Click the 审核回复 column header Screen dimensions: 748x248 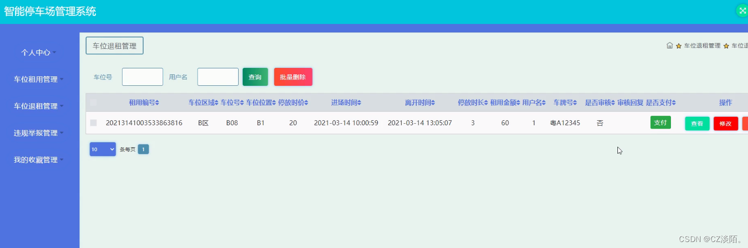pyautogui.click(x=630, y=103)
